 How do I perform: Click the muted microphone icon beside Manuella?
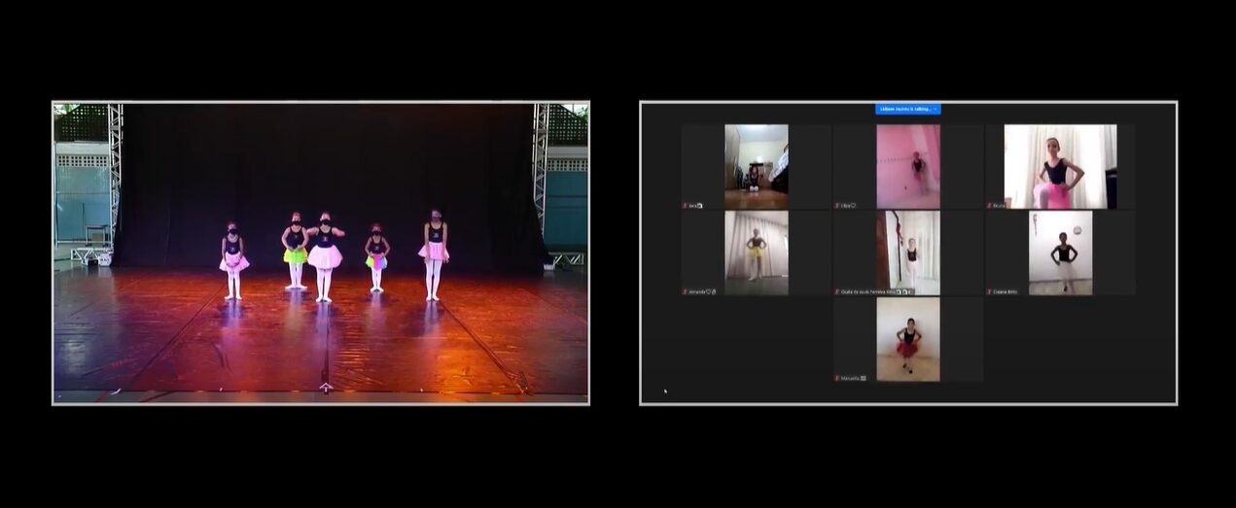[x=837, y=378]
